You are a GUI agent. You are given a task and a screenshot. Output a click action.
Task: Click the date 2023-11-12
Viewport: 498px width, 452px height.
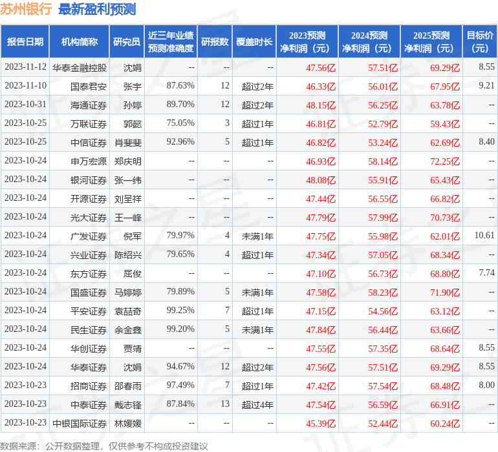[x=25, y=67]
